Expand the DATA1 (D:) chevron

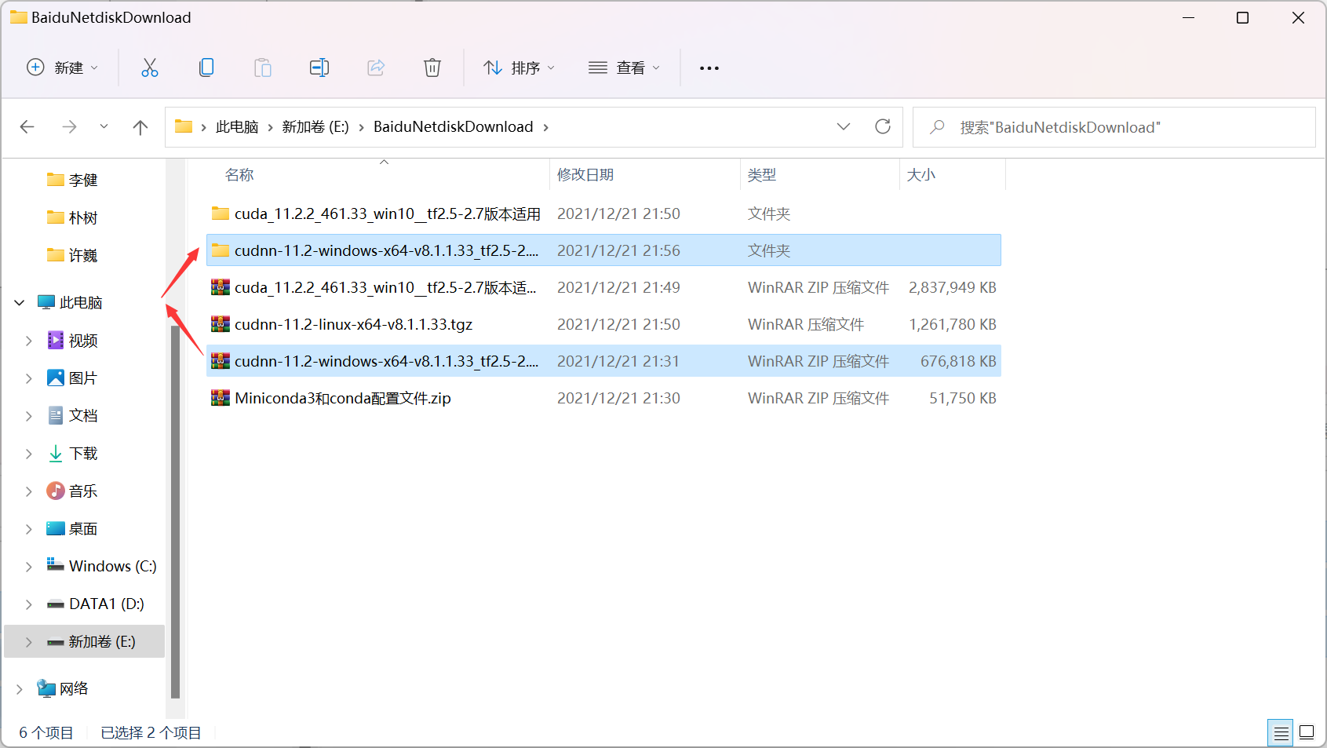coord(29,604)
